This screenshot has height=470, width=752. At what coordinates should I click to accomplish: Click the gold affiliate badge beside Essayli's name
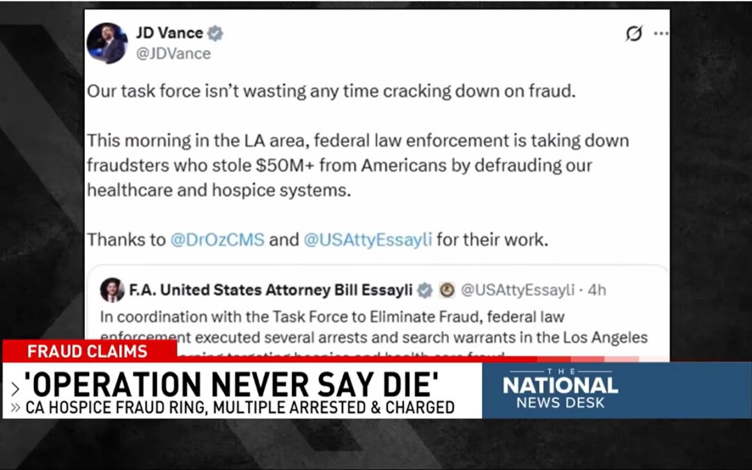[448, 290]
